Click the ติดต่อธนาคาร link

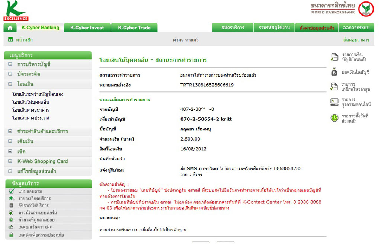coord(356,39)
